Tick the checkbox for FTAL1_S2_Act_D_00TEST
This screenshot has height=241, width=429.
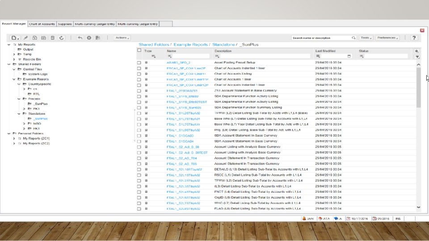point(139,153)
